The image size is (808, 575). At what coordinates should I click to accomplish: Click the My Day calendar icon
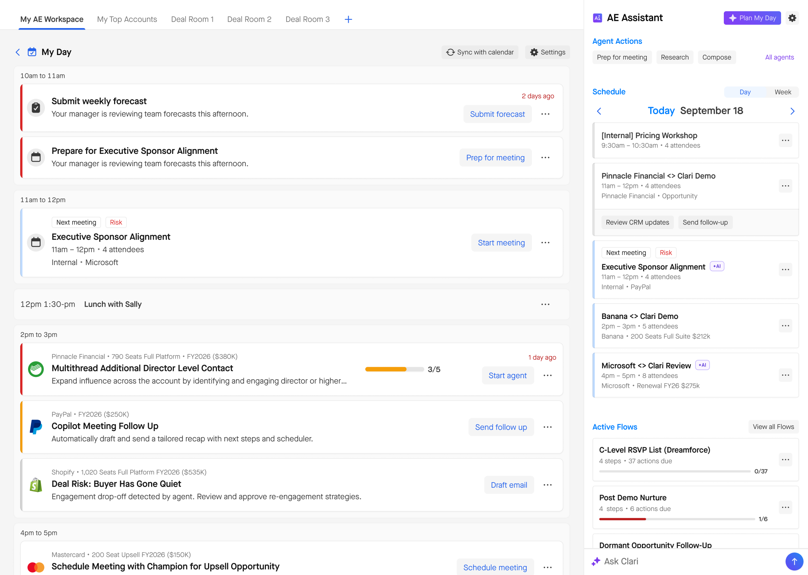[x=32, y=52]
